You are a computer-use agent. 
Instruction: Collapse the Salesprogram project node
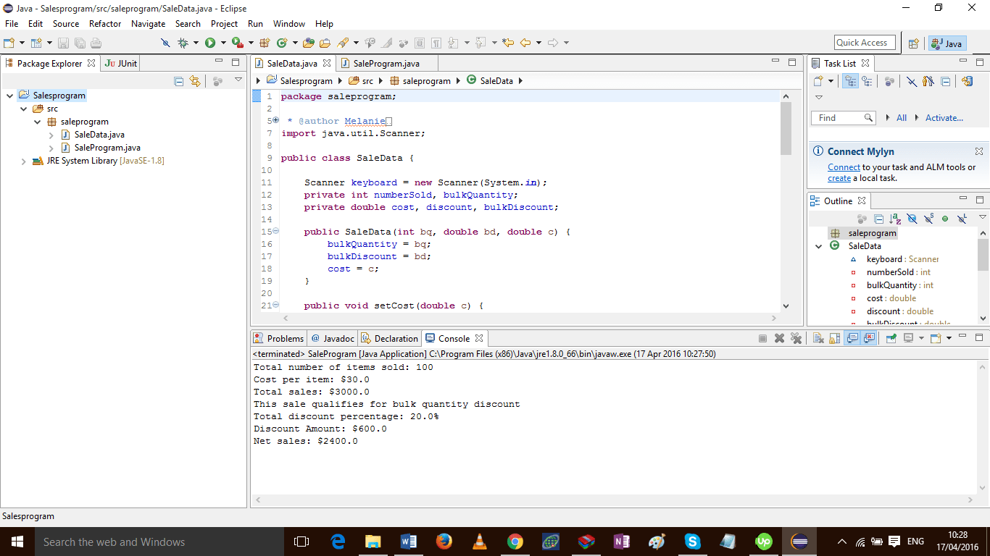coord(10,96)
